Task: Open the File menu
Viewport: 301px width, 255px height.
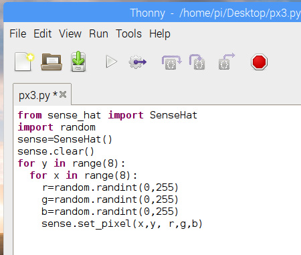Action: click(x=18, y=33)
